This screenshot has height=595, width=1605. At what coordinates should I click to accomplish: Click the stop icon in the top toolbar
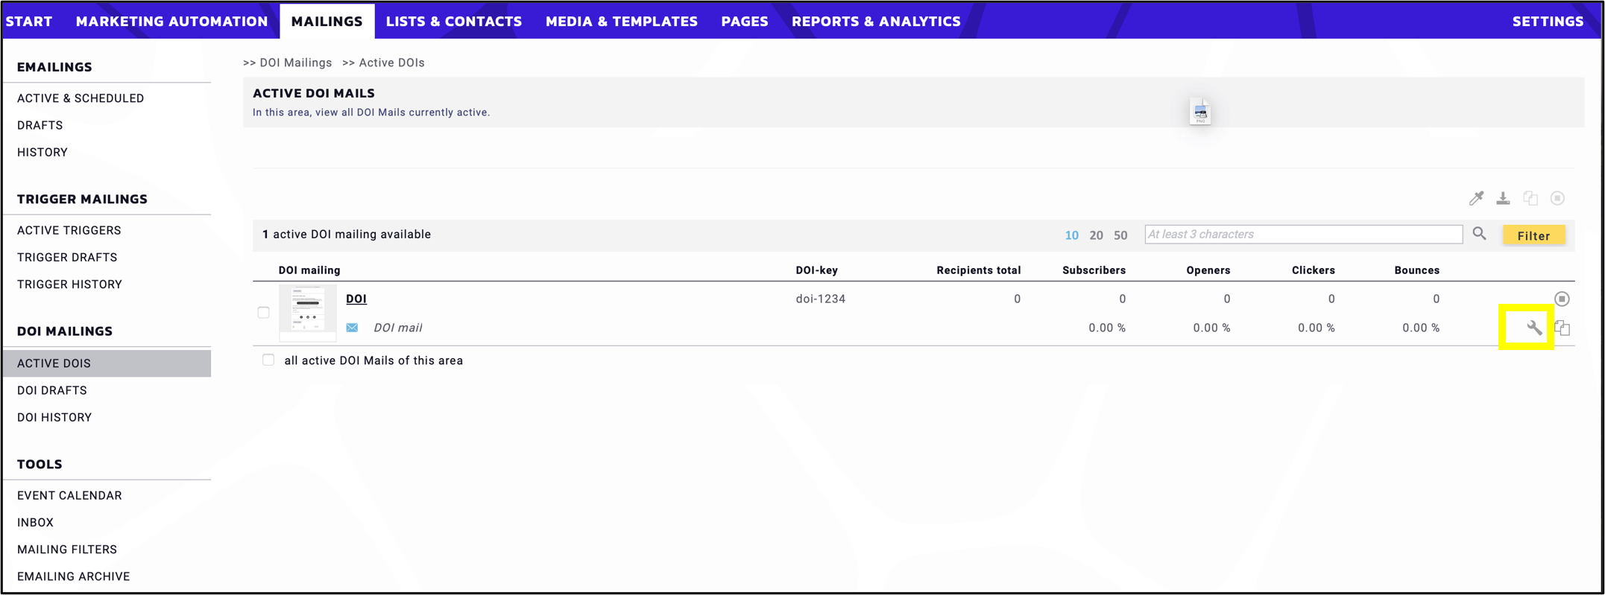(x=1557, y=198)
